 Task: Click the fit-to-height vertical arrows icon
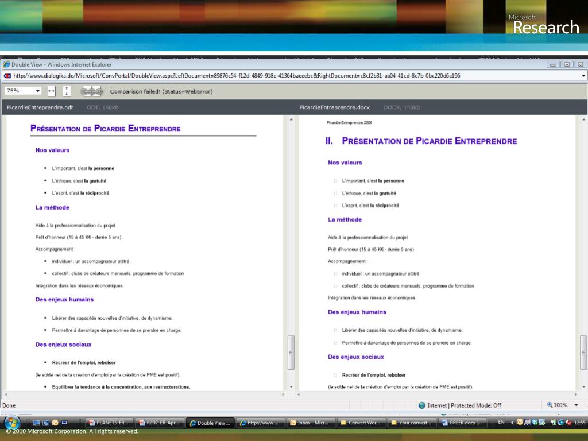[67, 91]
